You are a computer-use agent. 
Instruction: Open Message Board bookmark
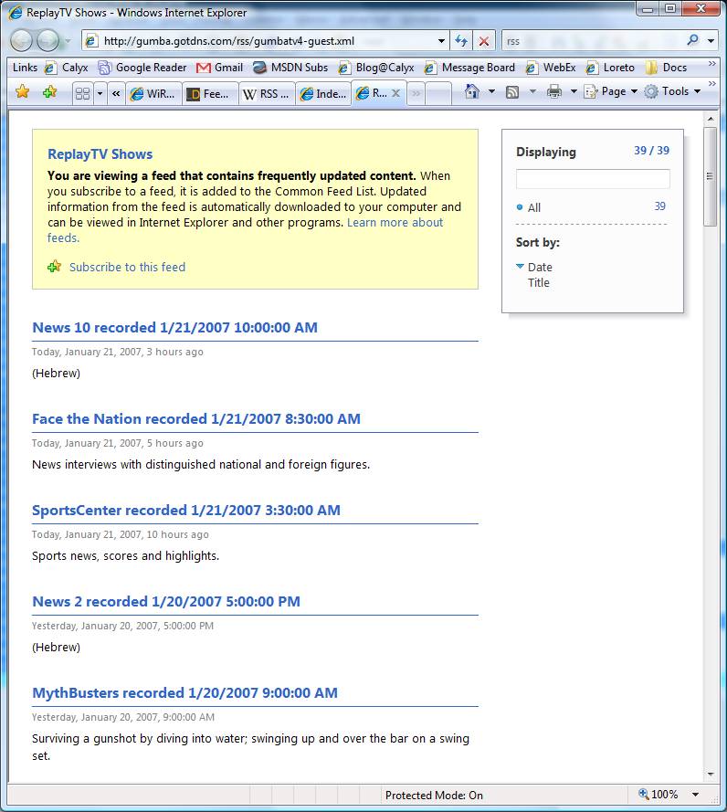(469, 68)
